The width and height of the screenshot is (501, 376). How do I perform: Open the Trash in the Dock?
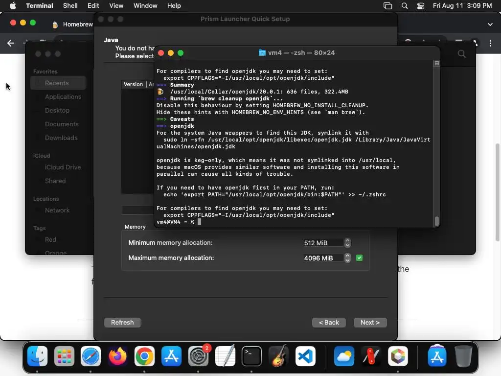463,356
